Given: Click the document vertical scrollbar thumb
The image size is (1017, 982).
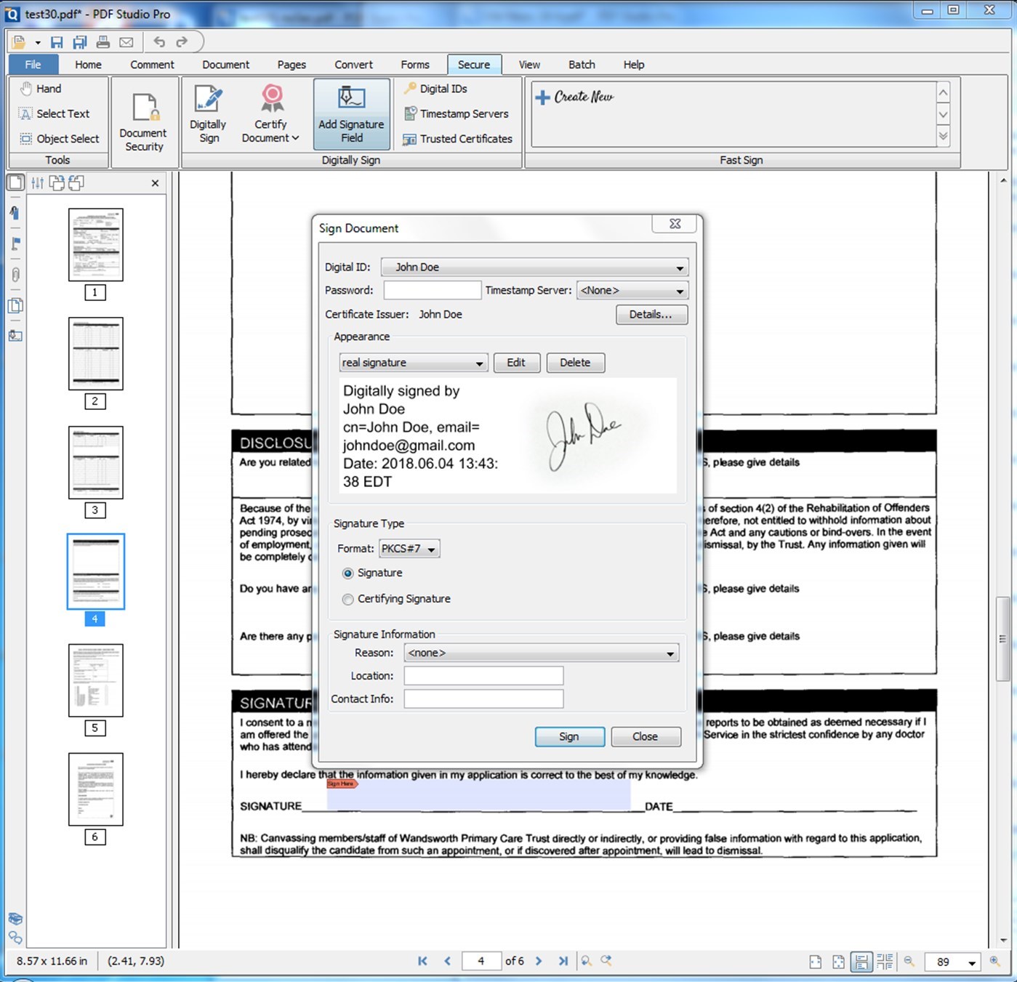Looking at the screenshot, I should 1003,638.
